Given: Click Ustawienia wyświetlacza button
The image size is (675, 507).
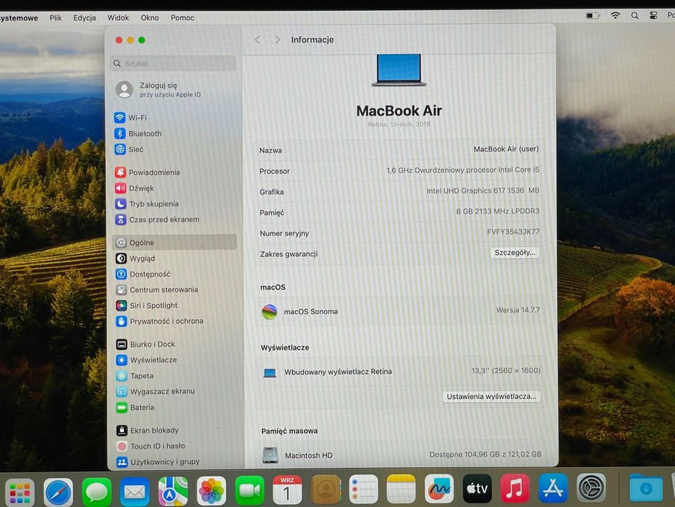Looking at the screenshot, I should pyautogui.click(x=491, y=397).
